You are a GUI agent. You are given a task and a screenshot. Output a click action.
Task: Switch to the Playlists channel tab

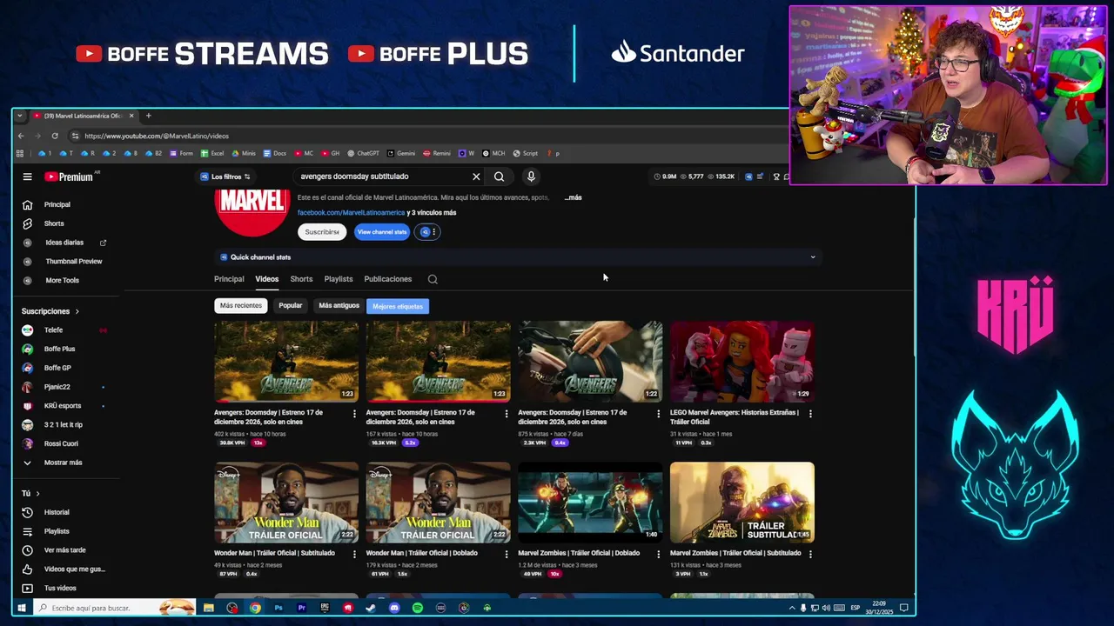pos(339,279)
